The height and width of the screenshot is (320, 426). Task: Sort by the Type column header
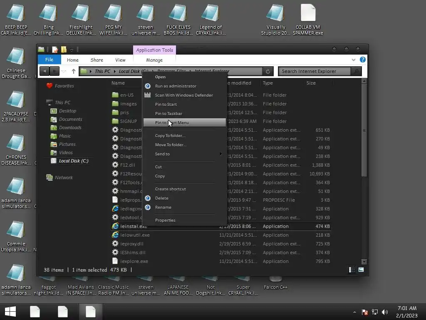point(267,83)
